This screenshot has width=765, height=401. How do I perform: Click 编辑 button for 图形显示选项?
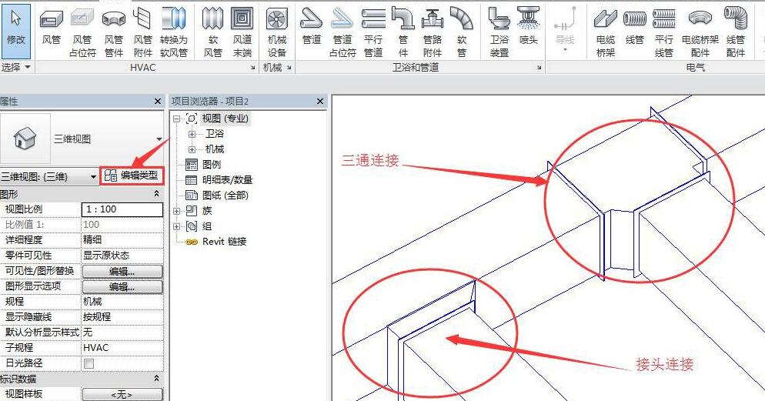point(122,286)
